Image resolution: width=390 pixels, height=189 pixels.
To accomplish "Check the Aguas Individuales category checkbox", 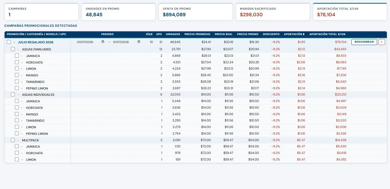I will [13, 94].
